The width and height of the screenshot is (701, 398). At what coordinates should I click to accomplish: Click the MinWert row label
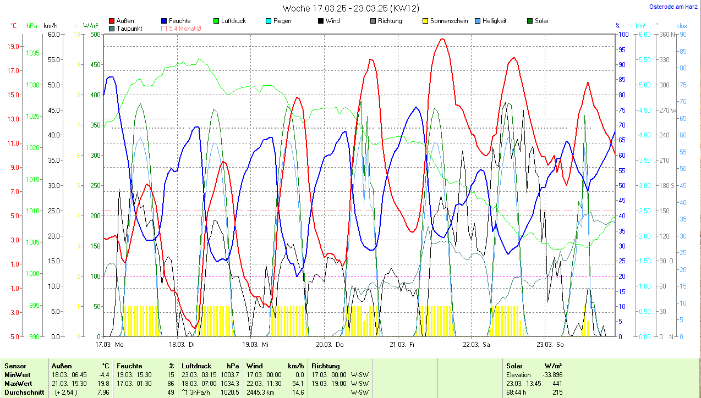(18, 374)
